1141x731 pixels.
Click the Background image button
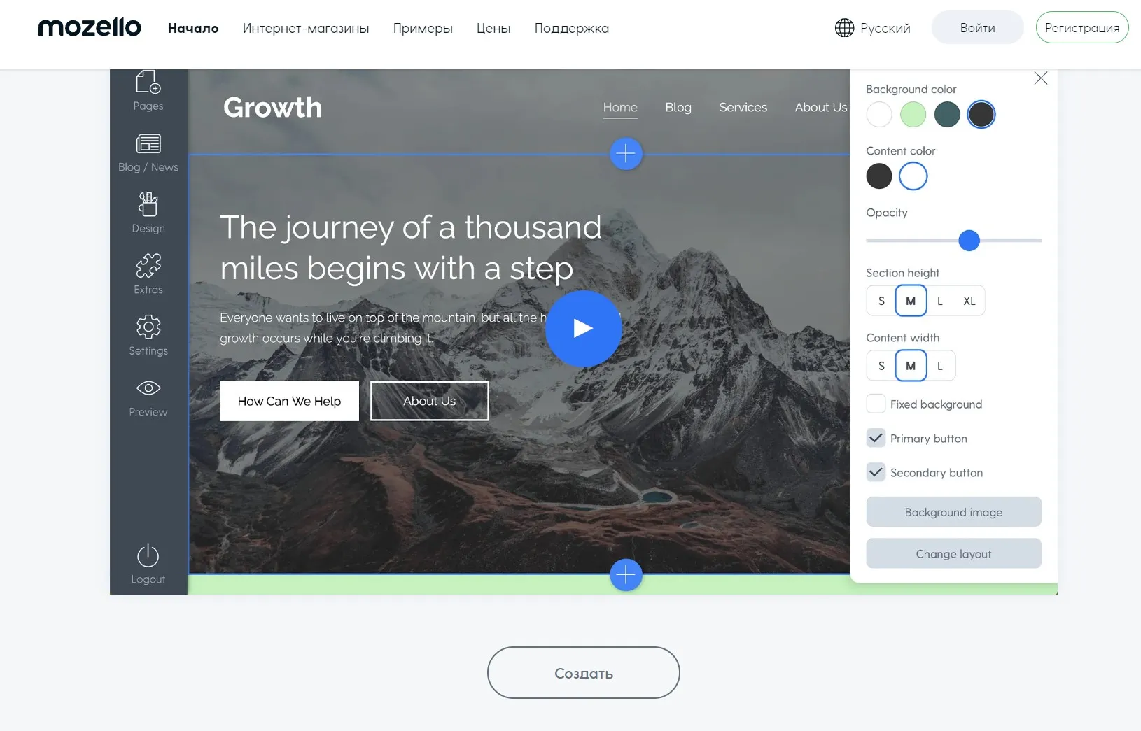[x=953, y=512]
